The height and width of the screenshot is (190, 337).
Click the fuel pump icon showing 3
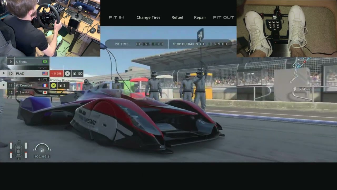61,85
